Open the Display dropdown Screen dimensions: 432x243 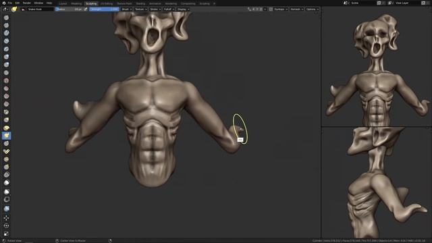(183, 9)
